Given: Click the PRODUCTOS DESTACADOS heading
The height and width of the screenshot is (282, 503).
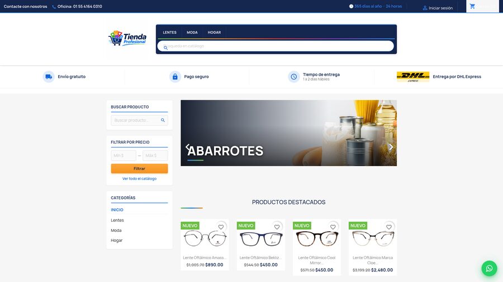Looking at the screenshot, I should (x=289, y=202).
